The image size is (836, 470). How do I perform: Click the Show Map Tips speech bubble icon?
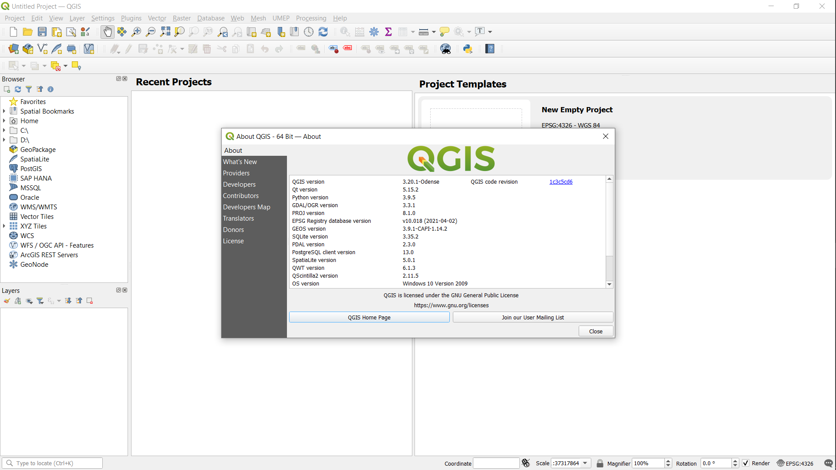[444, 32]
